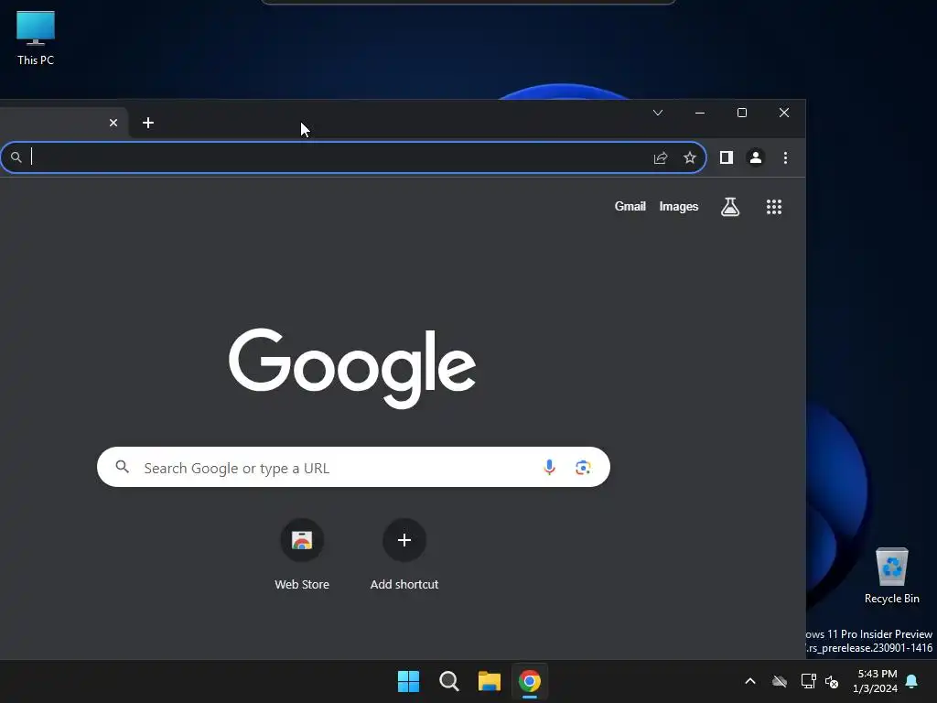Search by image with Lens icon

(583, 468)
